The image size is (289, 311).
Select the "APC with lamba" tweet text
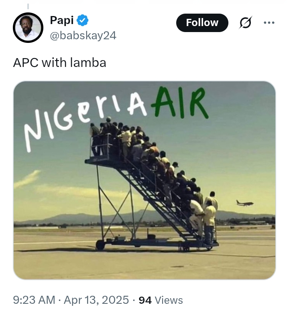click(x=59, y=63)
